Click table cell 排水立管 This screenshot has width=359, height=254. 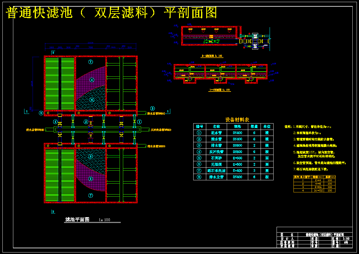pos(216,177)
